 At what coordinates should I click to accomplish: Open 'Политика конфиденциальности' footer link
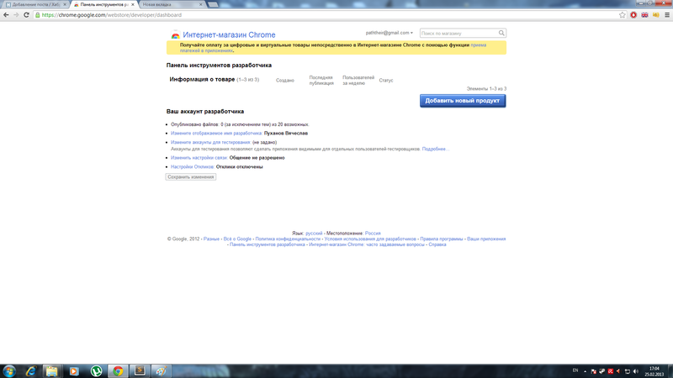click(288, 239)
